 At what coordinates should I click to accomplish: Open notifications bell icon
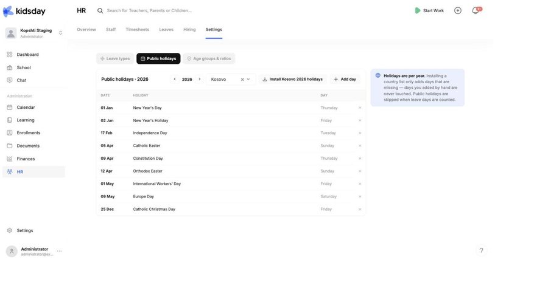(476, 10)
